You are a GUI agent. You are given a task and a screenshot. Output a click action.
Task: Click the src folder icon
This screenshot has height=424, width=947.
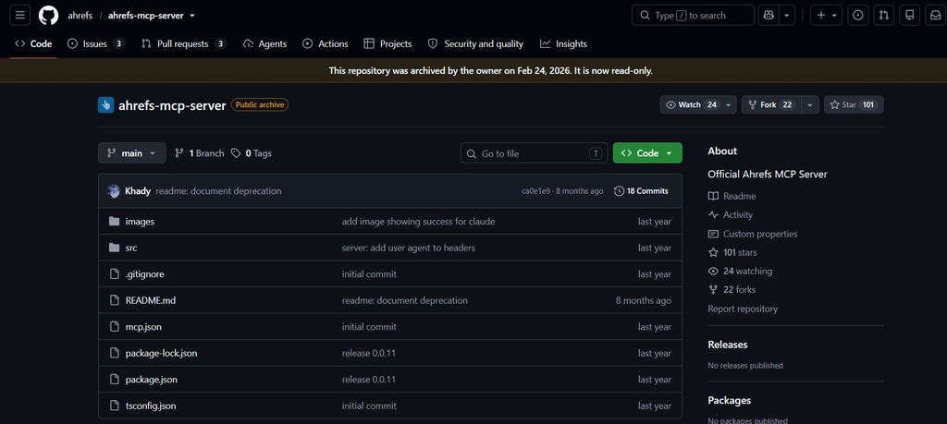(114, 248)
